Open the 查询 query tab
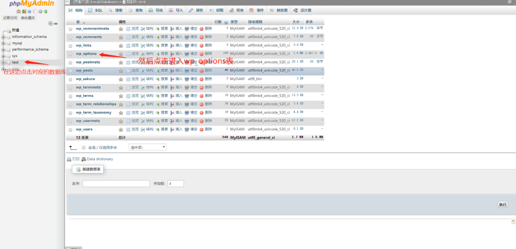 pyautogui.click(x=136, y=10)
